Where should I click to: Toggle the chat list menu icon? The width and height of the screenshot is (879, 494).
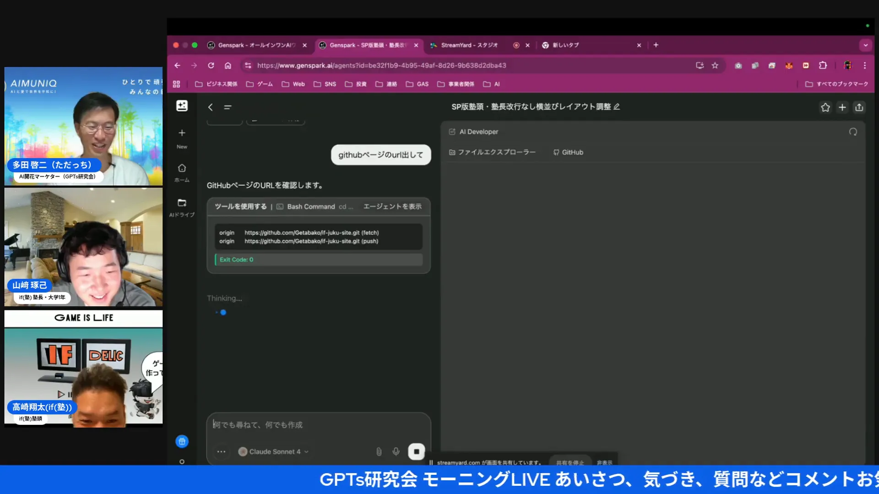(x=228, y=107)
